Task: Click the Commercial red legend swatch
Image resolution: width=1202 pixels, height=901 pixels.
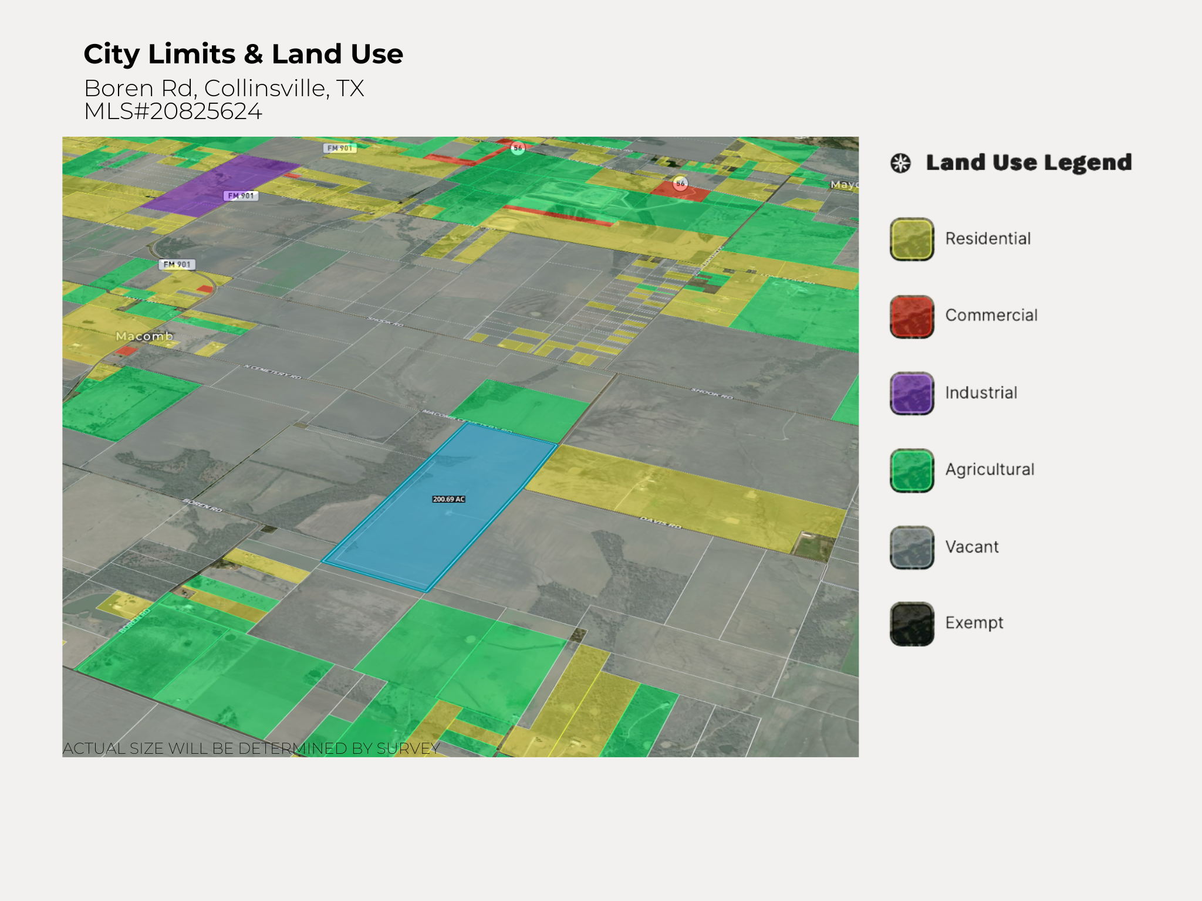Action: click(x=911, y=316)
